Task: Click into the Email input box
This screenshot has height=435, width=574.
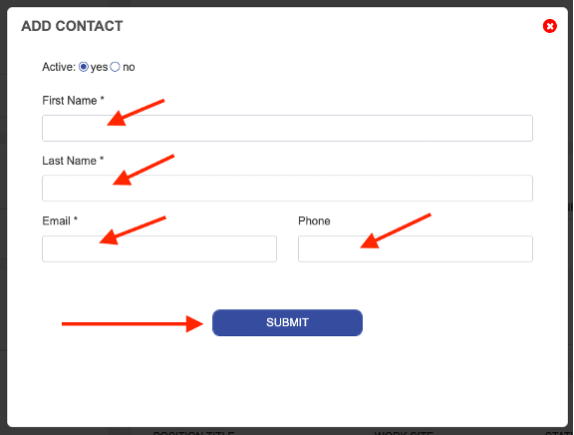Action: [159, 248]
